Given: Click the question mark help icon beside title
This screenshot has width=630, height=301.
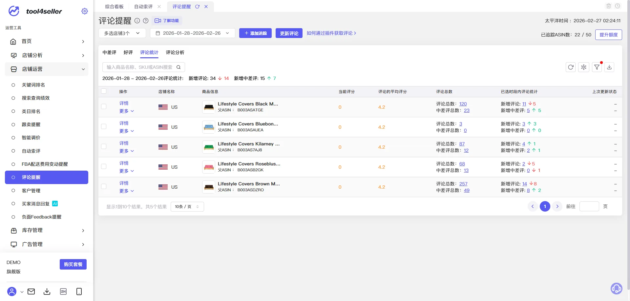Looking at the screenshot, I should click(146, 21).
